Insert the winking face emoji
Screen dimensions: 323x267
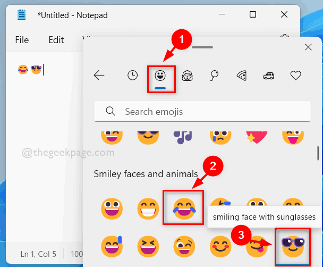point(184,246)
